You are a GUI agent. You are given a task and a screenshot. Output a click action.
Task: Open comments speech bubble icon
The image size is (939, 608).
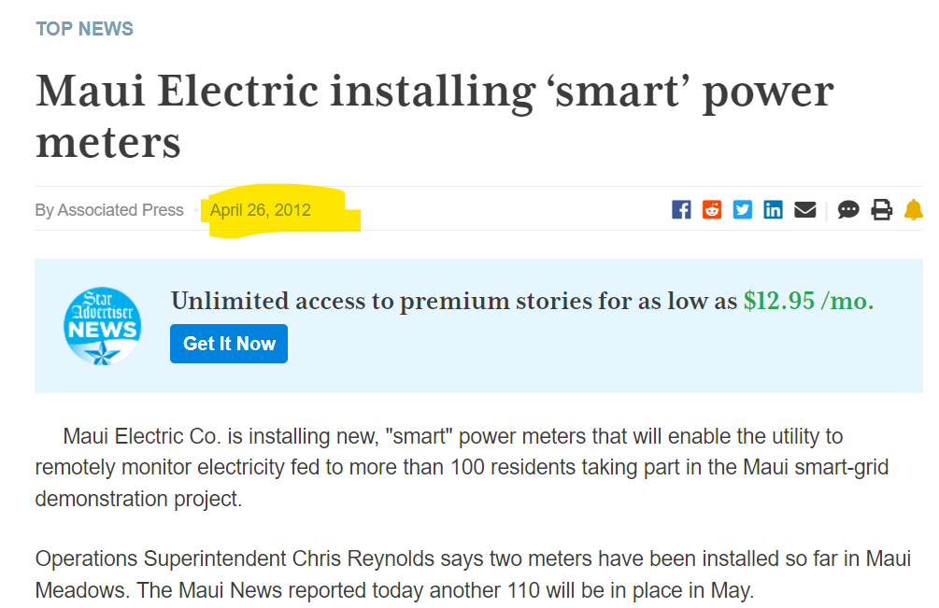(x=848, y=210)
